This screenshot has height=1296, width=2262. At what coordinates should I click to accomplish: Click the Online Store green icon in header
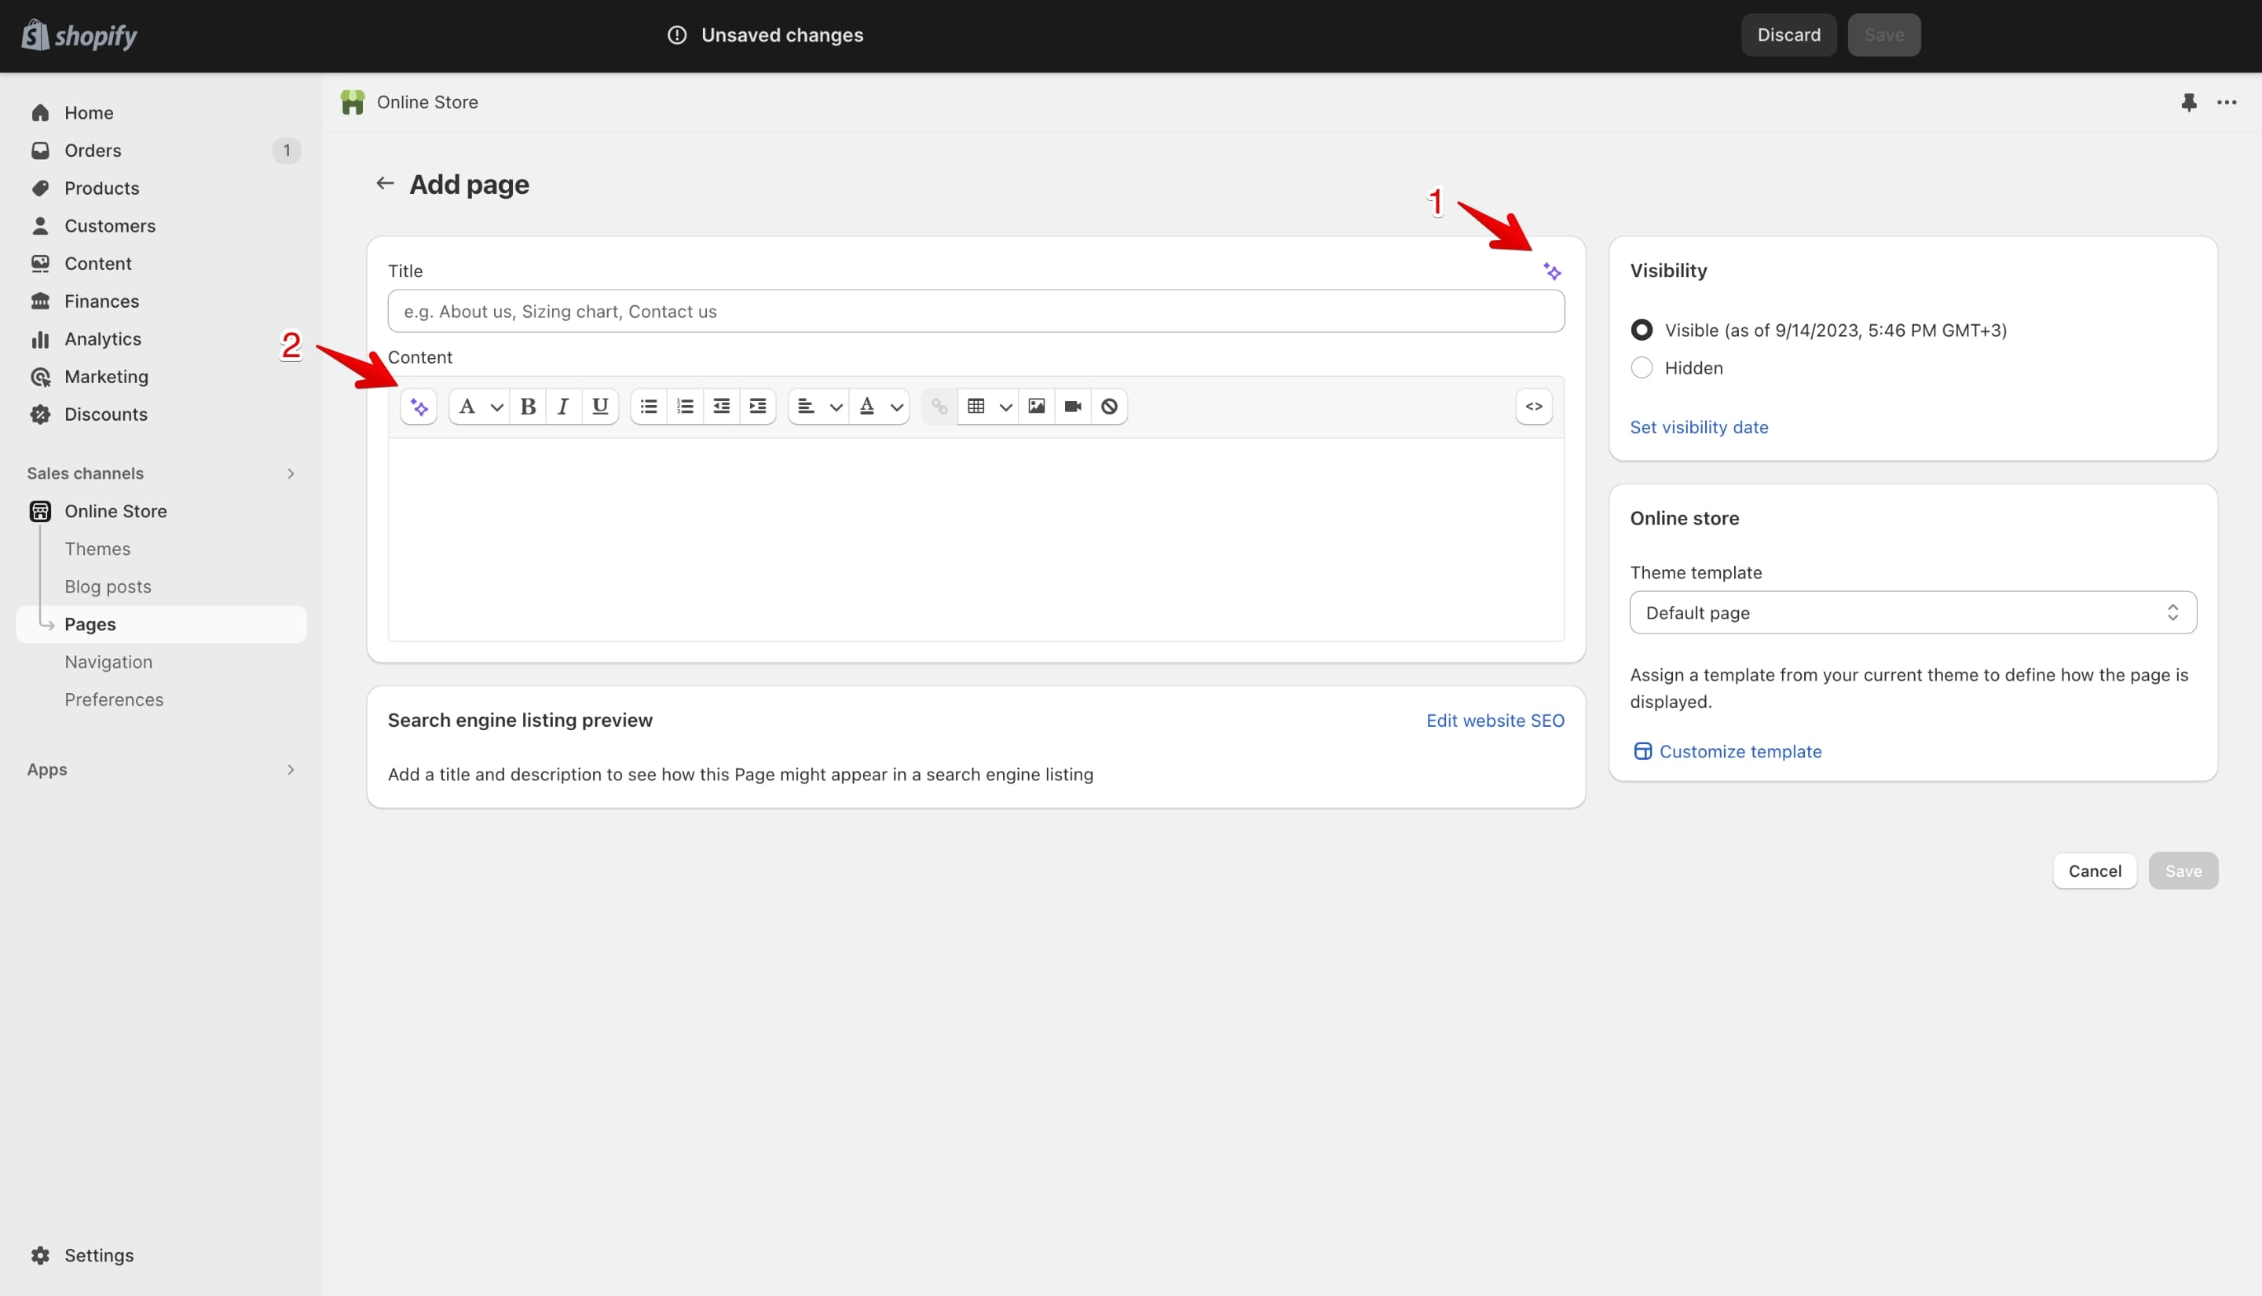pos(353,102)
